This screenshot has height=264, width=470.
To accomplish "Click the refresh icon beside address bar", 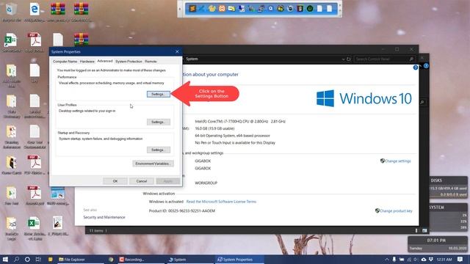I will [349, 59].
